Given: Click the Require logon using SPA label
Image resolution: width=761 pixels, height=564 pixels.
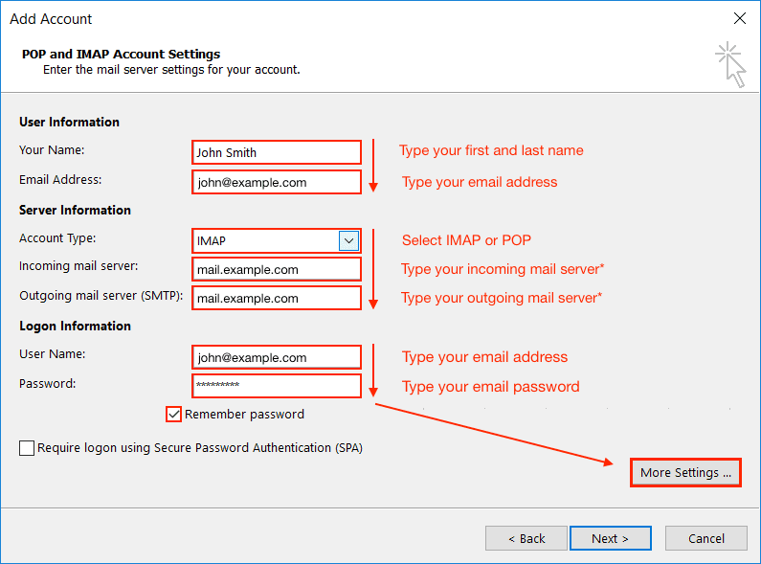Looking at the screenshot, I should point(199,448).
